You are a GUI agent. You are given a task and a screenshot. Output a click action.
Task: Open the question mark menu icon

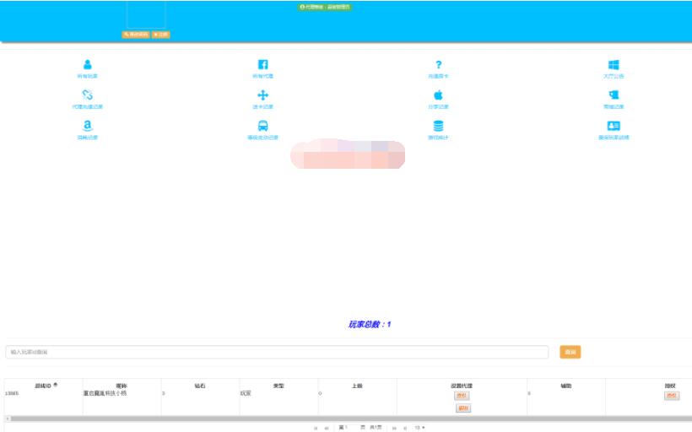tap(438, 65)
